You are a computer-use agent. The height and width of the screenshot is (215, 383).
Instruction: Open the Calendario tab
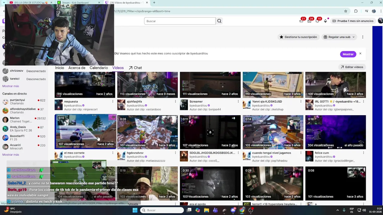coord(99,68)
